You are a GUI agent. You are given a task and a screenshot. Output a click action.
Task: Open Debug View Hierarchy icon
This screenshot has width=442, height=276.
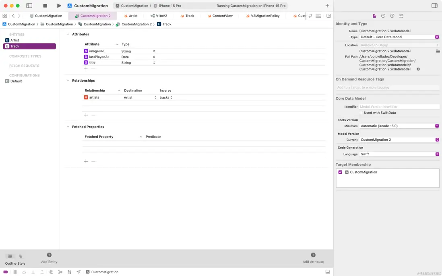click(x=51, y=272)
